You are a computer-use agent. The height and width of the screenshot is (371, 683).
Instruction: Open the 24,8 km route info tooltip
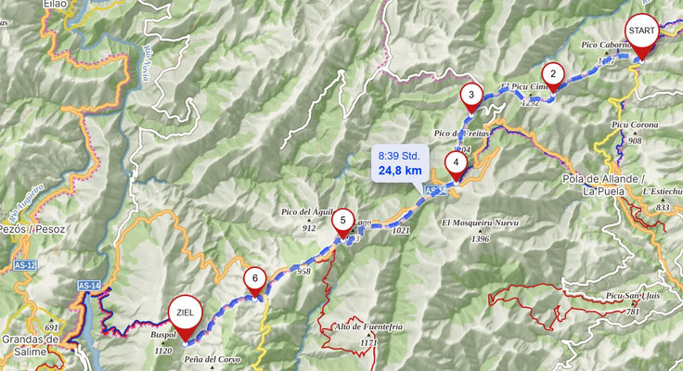400,163
